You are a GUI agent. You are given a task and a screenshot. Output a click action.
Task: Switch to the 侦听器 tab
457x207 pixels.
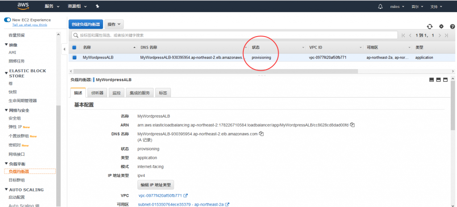point(97,93)
